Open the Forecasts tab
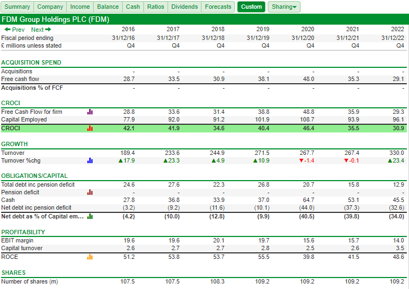Image resolution: width=409 pixels, height=289 pixels. pyautogui.click(x=218, y=7)
